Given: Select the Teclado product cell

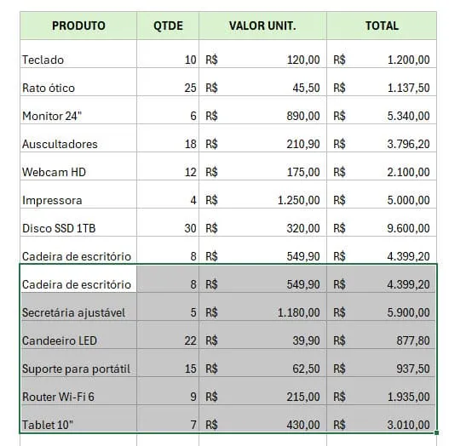Looking at the screenshot, I should pyautogui.click(x=78, y=54).
